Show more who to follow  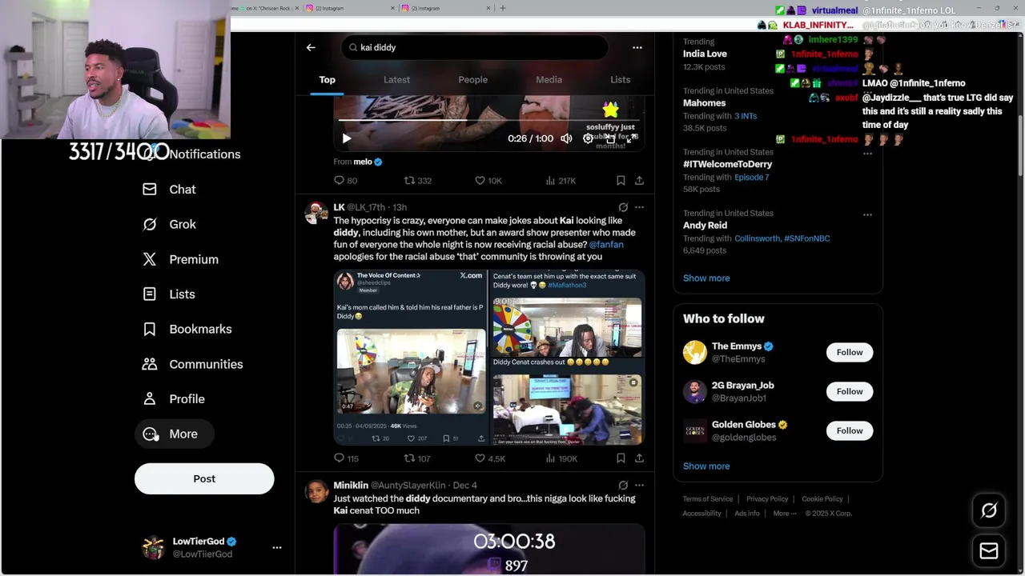[x=706, y=466]
